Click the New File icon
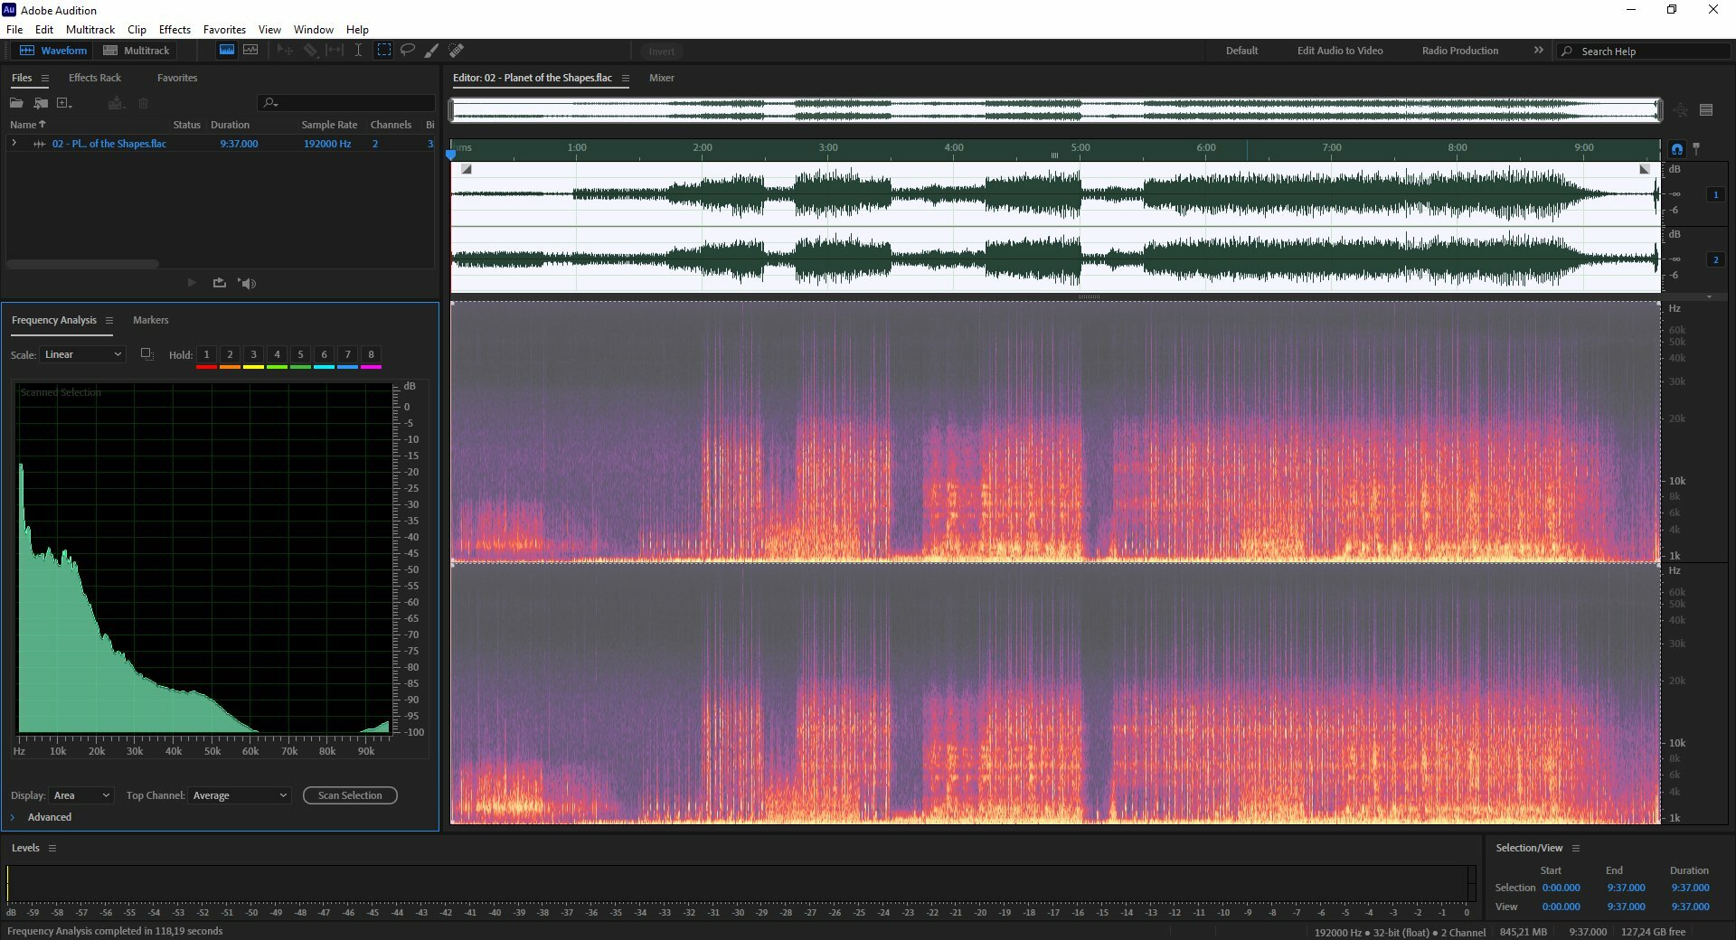Viewport: 1736px width, 940px height. tap(64, 103)
